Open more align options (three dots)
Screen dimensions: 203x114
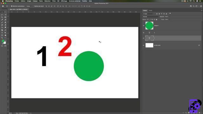(x=69, y=6)
